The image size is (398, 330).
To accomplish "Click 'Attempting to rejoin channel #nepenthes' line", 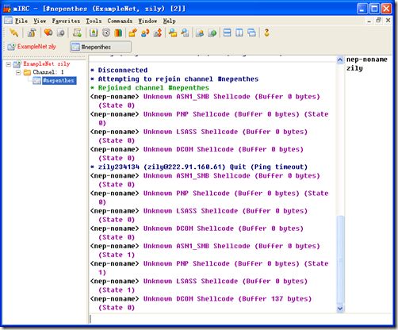I will coord(174,79).
